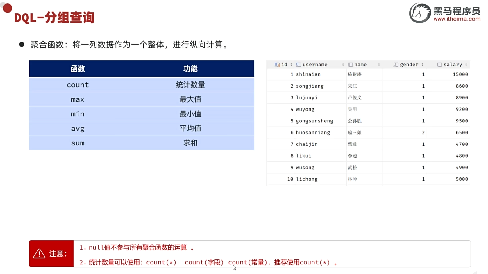488x274 pixels.
Task: Click the username column icon
Action: (x=298, y=65)
